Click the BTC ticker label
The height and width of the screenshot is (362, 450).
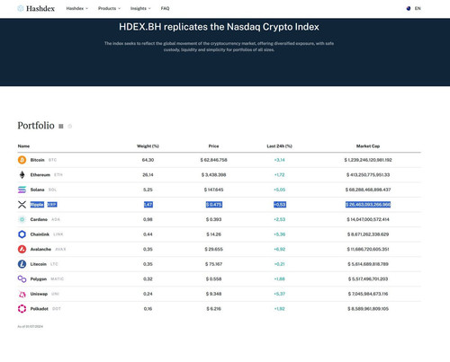[52, 160]
